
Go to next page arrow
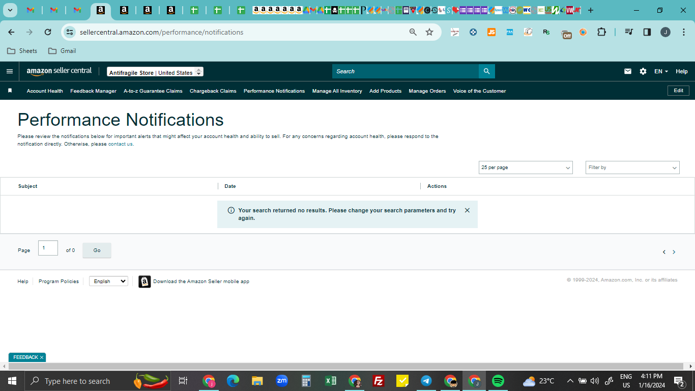(x=674, y=252)
